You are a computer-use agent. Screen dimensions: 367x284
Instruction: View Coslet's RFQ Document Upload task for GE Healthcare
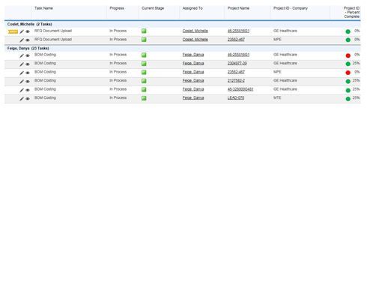pyautogui.click(x=28, y=31)
